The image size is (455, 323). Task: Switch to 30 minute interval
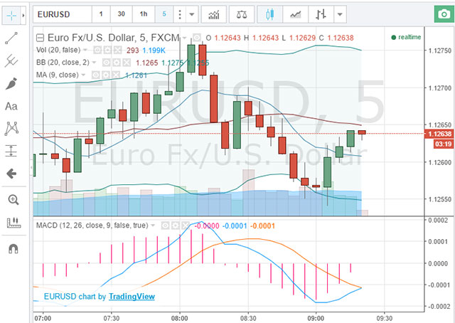pos(122,14)
